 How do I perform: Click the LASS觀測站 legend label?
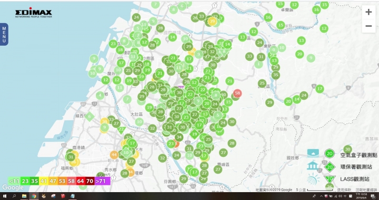(355, 179)
